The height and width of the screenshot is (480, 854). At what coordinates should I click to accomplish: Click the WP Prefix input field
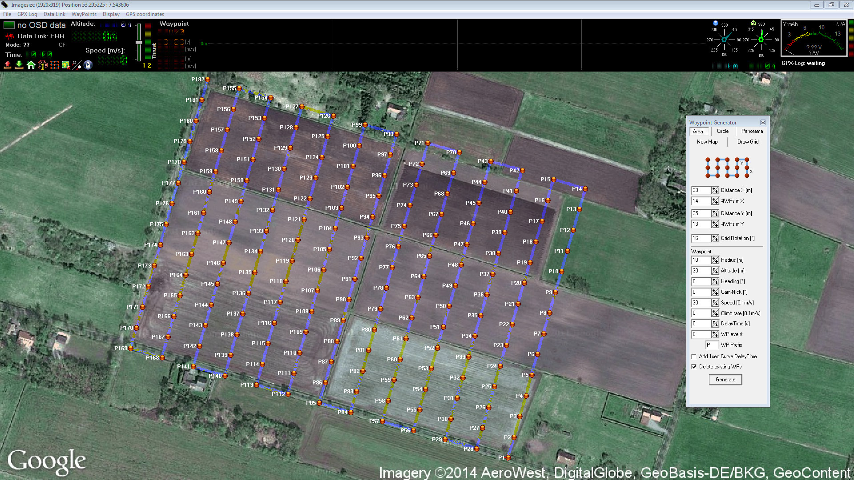tap(712, 345)
